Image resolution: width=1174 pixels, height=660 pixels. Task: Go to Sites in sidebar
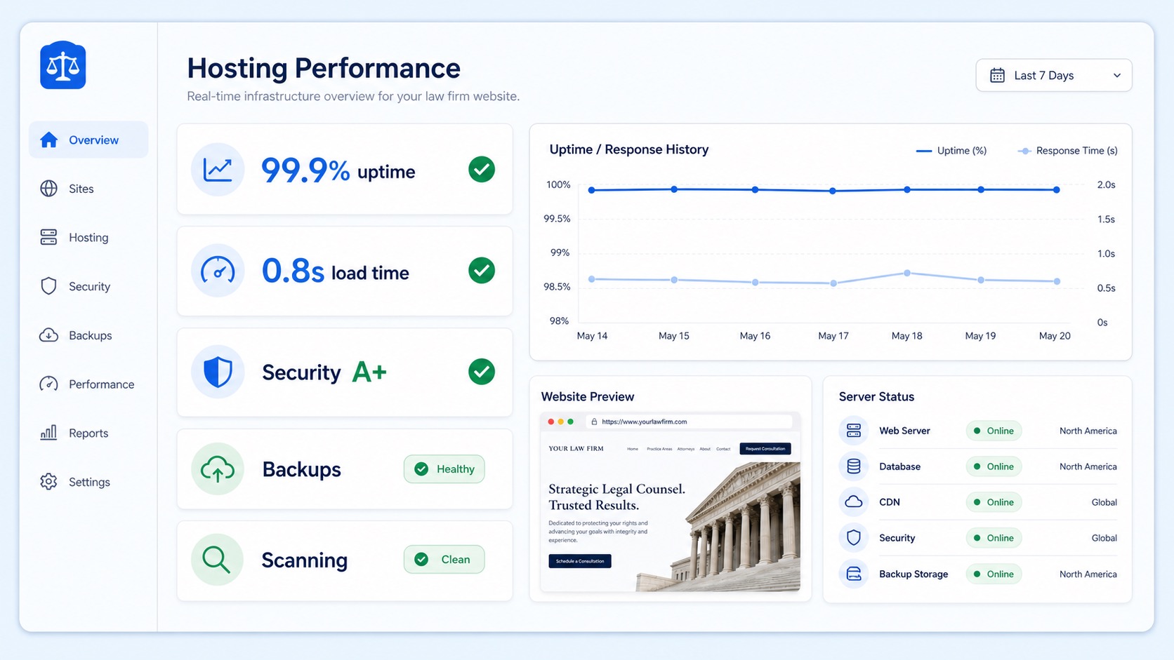coord(88,189)
